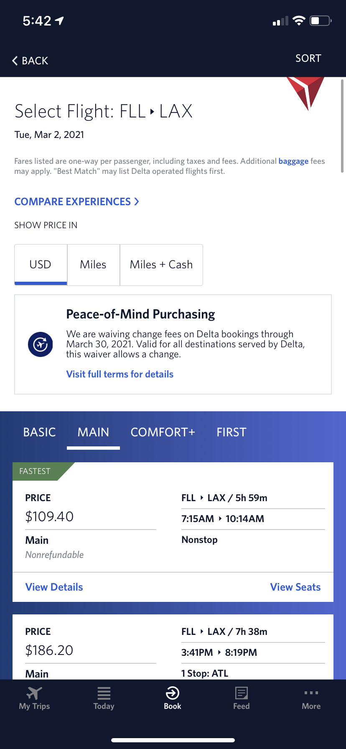Switch to the Comfort+ fare tab
346x749 pixels.
click(x=163, y=432)
